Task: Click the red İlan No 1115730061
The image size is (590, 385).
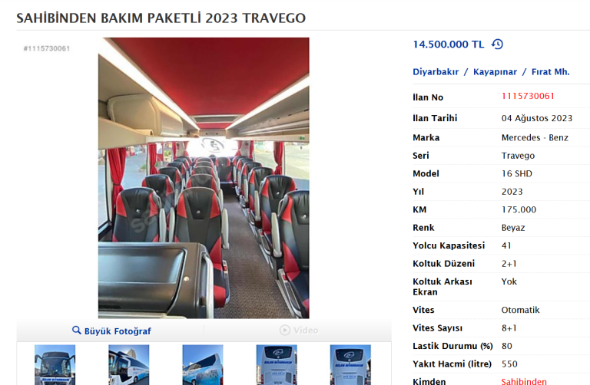Action: [528, 96]
